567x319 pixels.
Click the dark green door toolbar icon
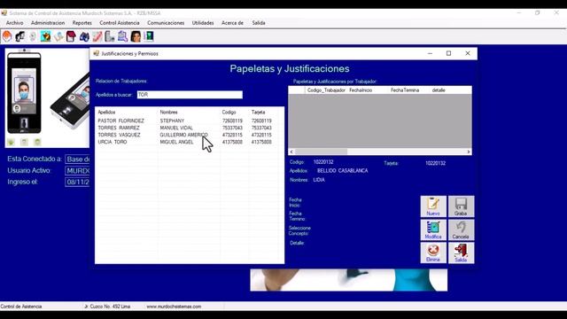pyautogui.click(x=149, y=36)
